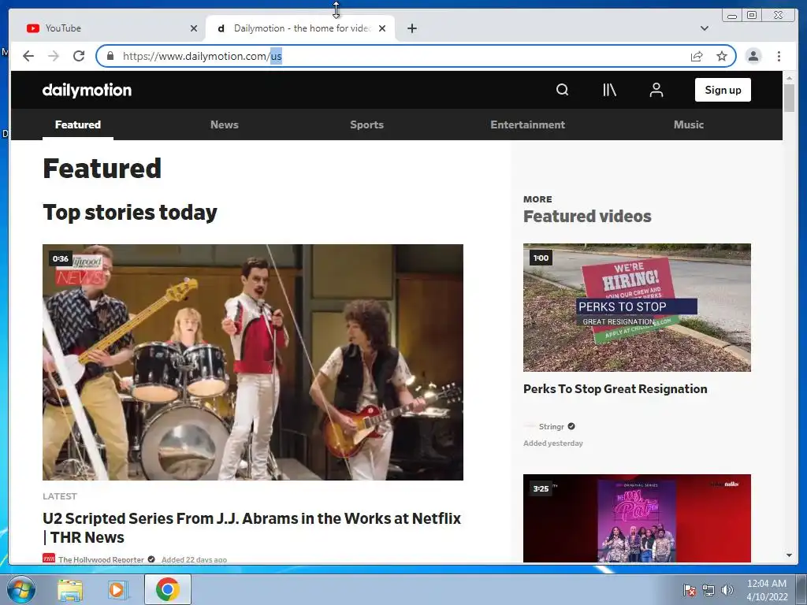
Task: Share this page using the share icon
Action: [697, 56]
